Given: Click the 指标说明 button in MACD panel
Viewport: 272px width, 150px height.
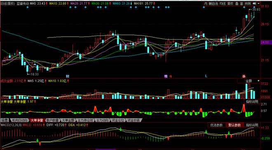Looking at the screenshot, I should point(252,125).
